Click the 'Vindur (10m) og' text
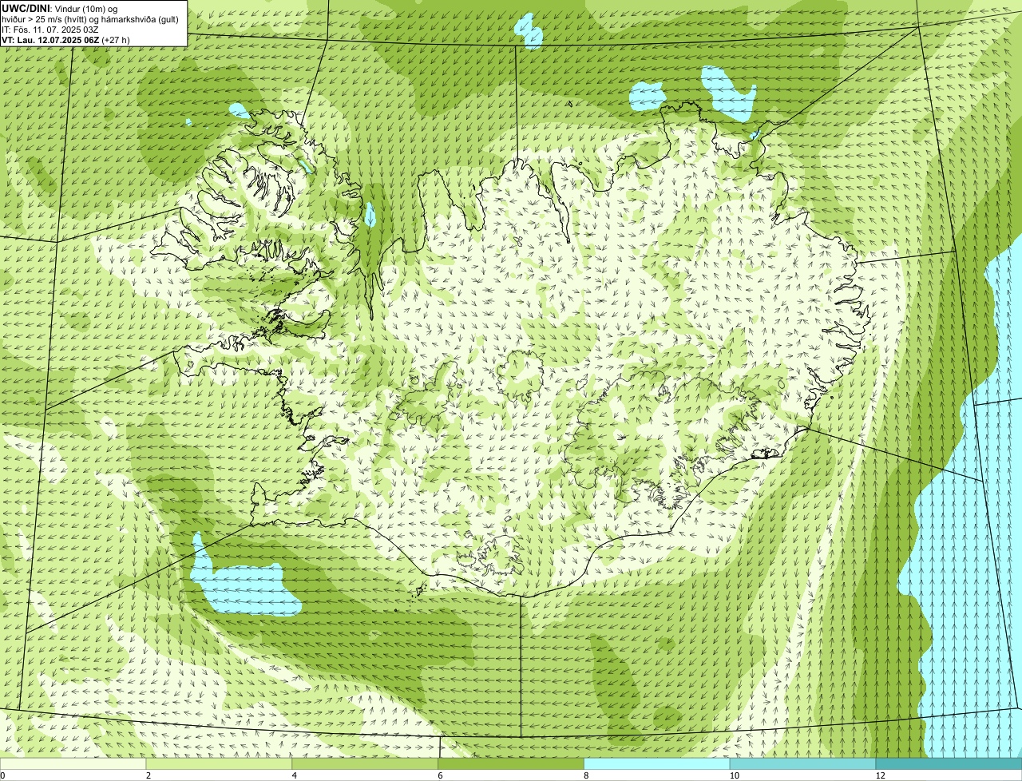This screenshot has width=1022, height=781. (x=86, y=9)
